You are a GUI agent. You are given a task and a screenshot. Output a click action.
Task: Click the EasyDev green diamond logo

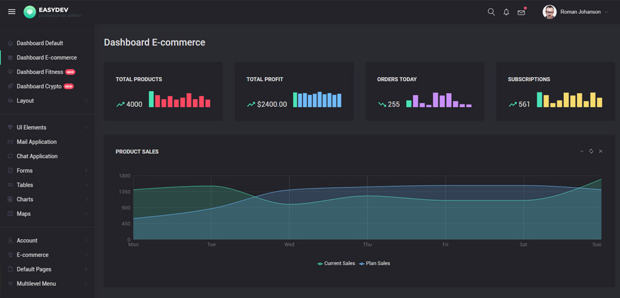click(30, 12)
